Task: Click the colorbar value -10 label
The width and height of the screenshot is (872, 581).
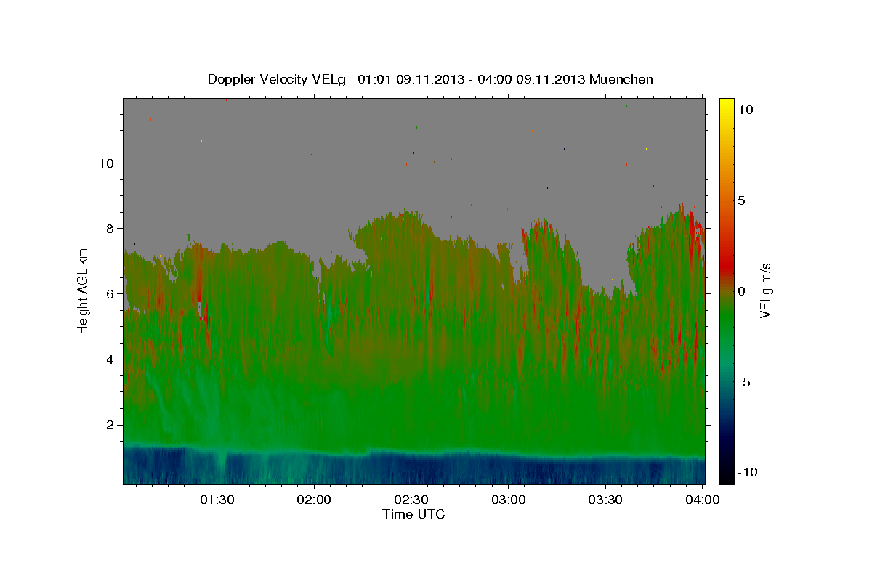Action: tap(748, 472)
